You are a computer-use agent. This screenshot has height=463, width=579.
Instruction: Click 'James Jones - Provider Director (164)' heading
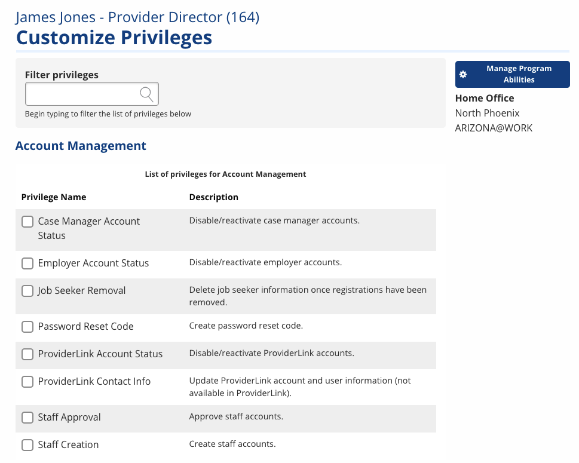click(x=137, y=17)
